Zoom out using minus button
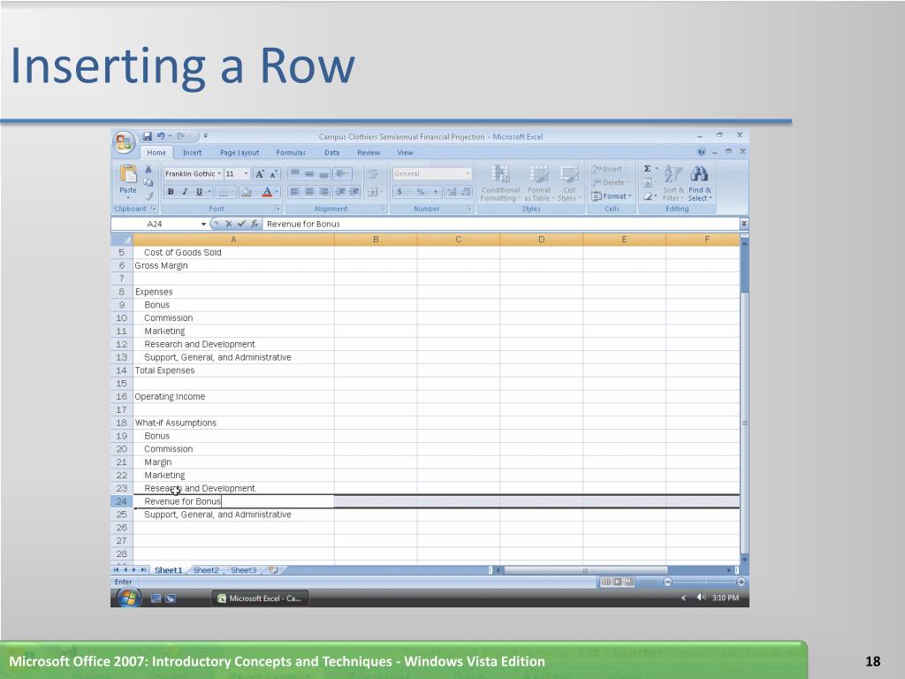Viewport: 905px width, 679px height. (668, 582)
